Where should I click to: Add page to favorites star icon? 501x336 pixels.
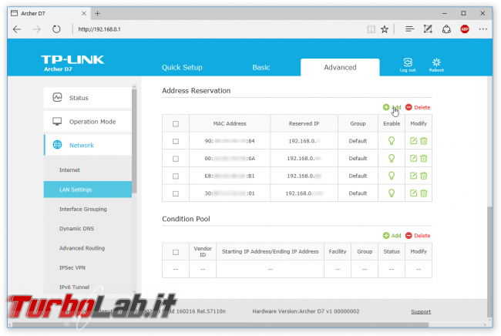pyautogui.click(x=385, y=29)
